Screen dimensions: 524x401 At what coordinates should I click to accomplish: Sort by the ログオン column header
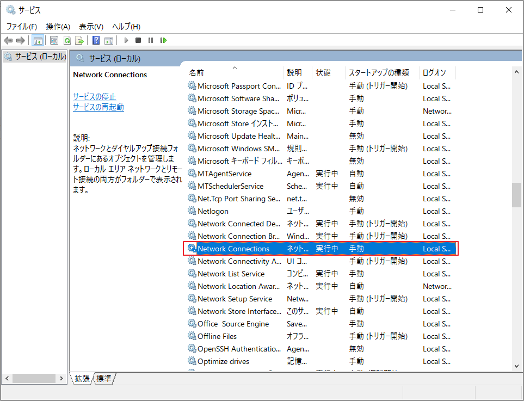[437, 72]
